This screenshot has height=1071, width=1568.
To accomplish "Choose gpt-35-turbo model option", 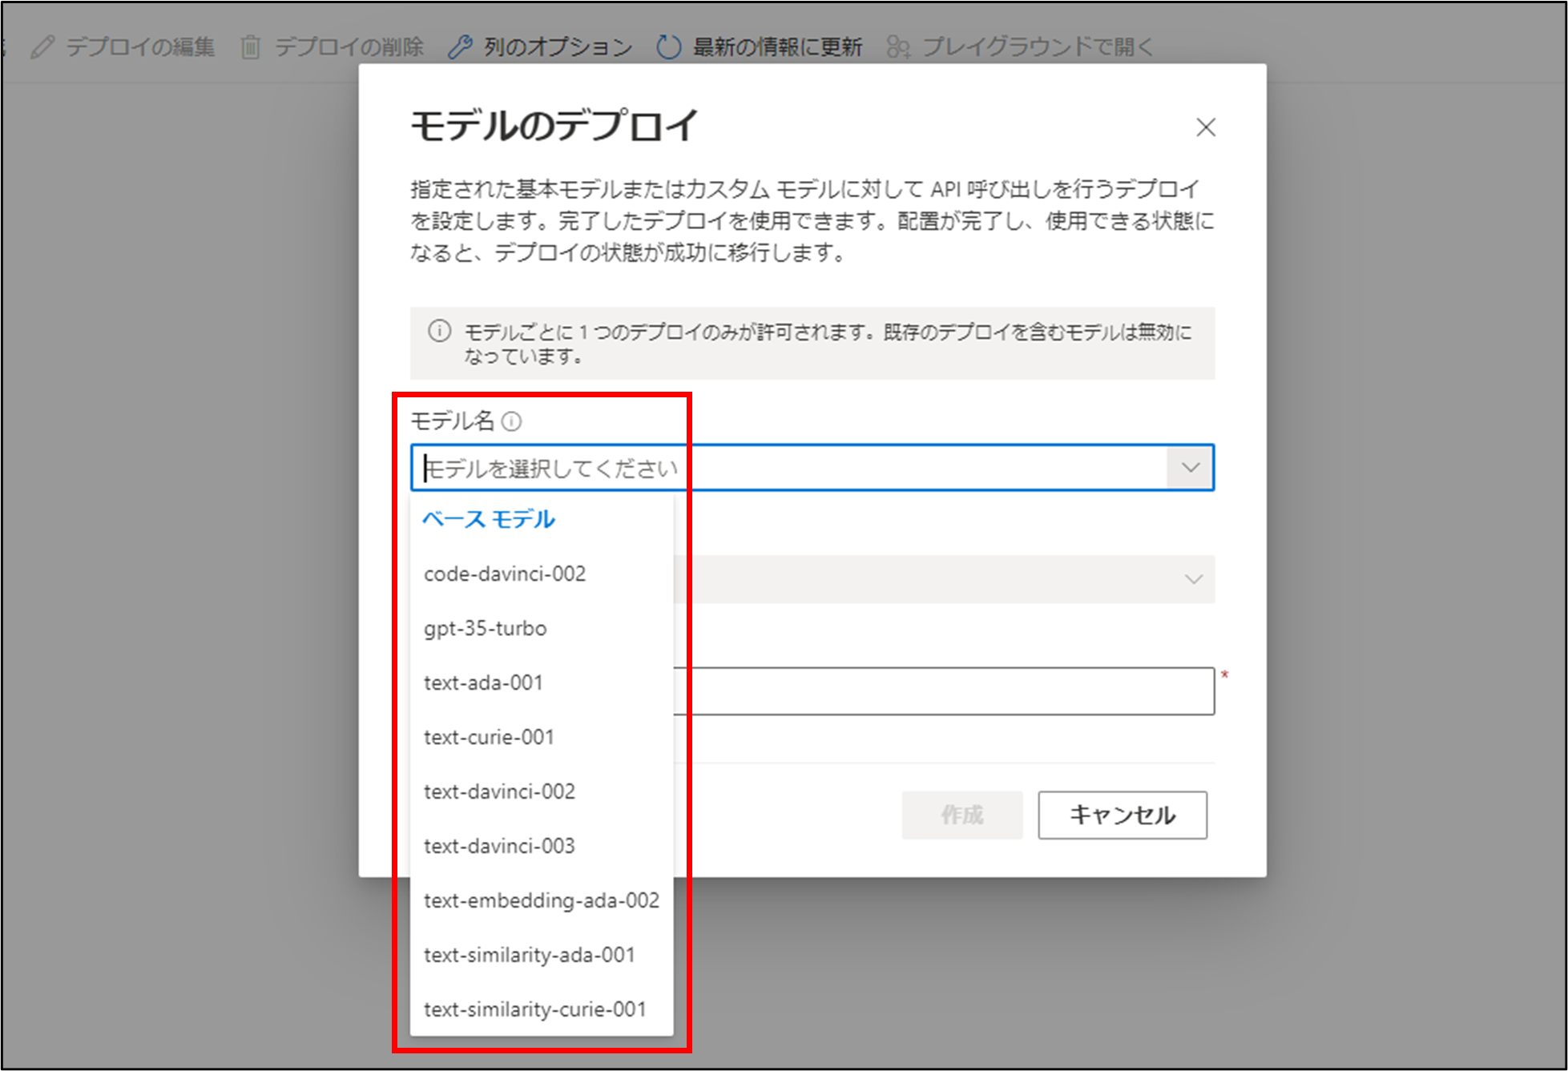I will click(x=486, y=628).
